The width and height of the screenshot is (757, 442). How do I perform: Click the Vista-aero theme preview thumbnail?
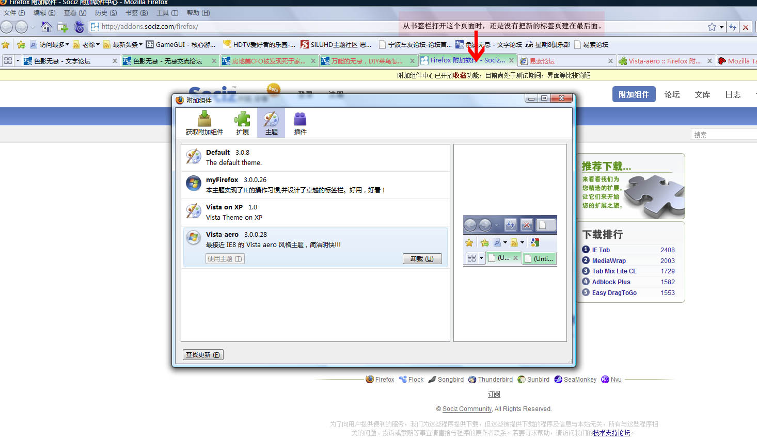click(510, 240)
